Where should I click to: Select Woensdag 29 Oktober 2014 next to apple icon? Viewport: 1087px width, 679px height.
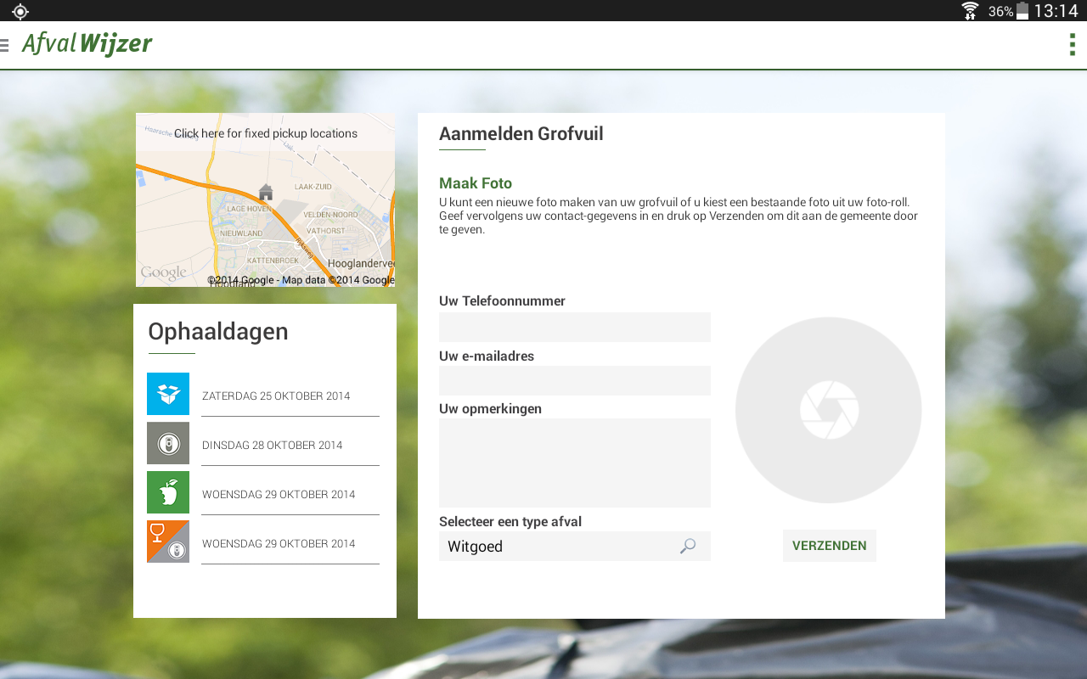(279, 494)
